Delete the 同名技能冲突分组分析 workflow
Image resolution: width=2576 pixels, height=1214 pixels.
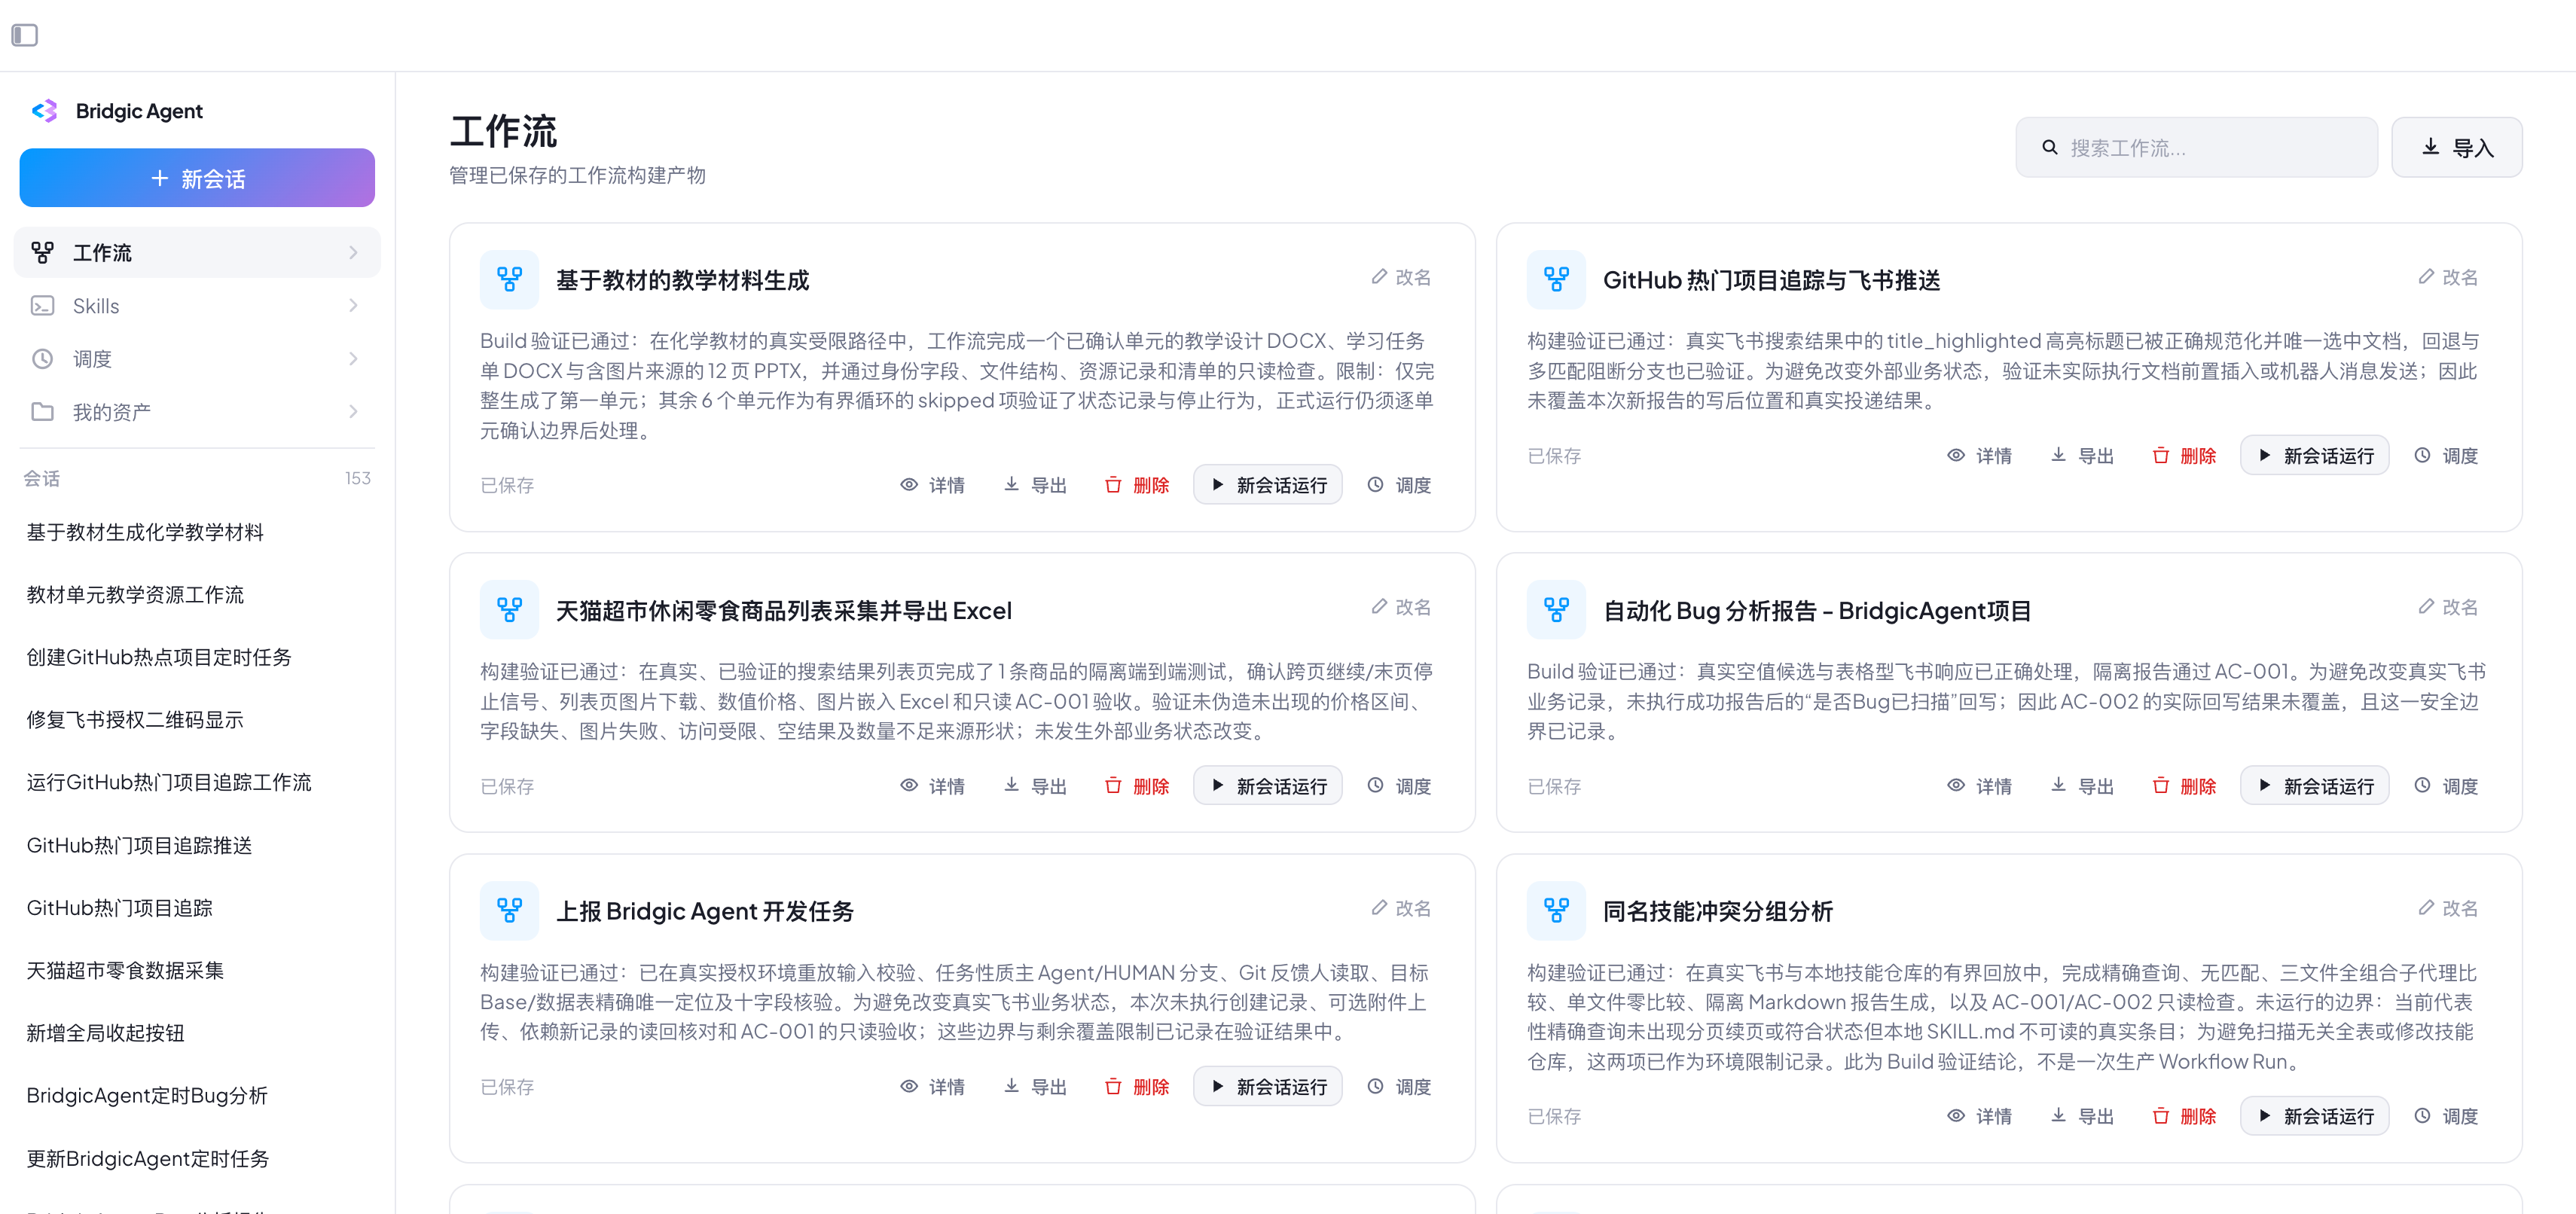pyautogui.click(x=2184, y=1116)
